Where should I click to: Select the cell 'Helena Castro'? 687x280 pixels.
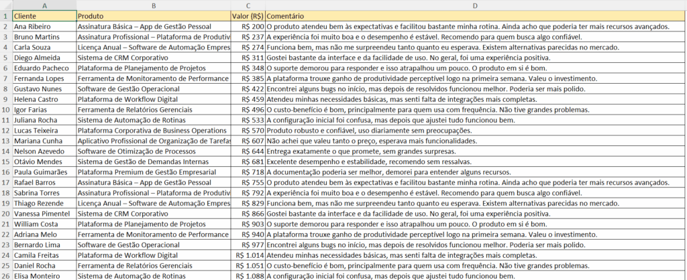[x=45, y=99]
